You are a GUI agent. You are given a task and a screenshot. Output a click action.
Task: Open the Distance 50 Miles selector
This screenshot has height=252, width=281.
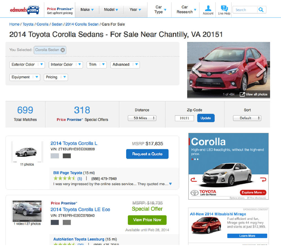coord(142,118)
